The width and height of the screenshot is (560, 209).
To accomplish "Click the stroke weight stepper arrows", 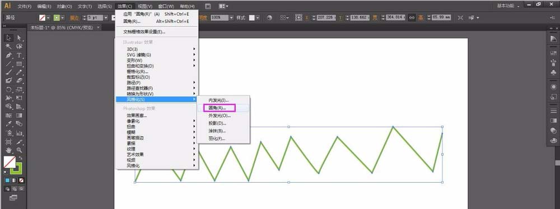I will coord(85,17).
